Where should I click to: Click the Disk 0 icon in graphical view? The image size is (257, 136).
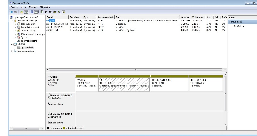click(x=49, y=77)
